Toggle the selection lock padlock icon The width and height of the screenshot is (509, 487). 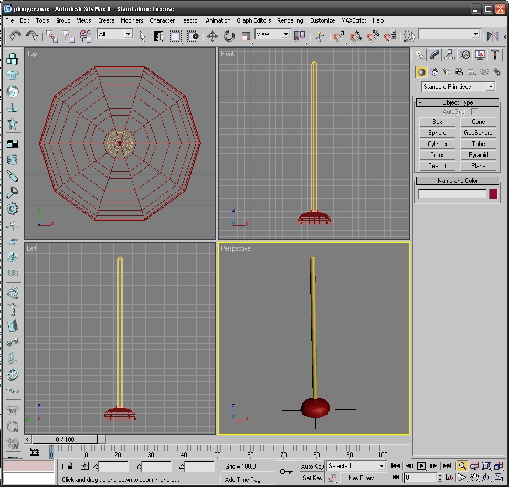pos(70,466)
